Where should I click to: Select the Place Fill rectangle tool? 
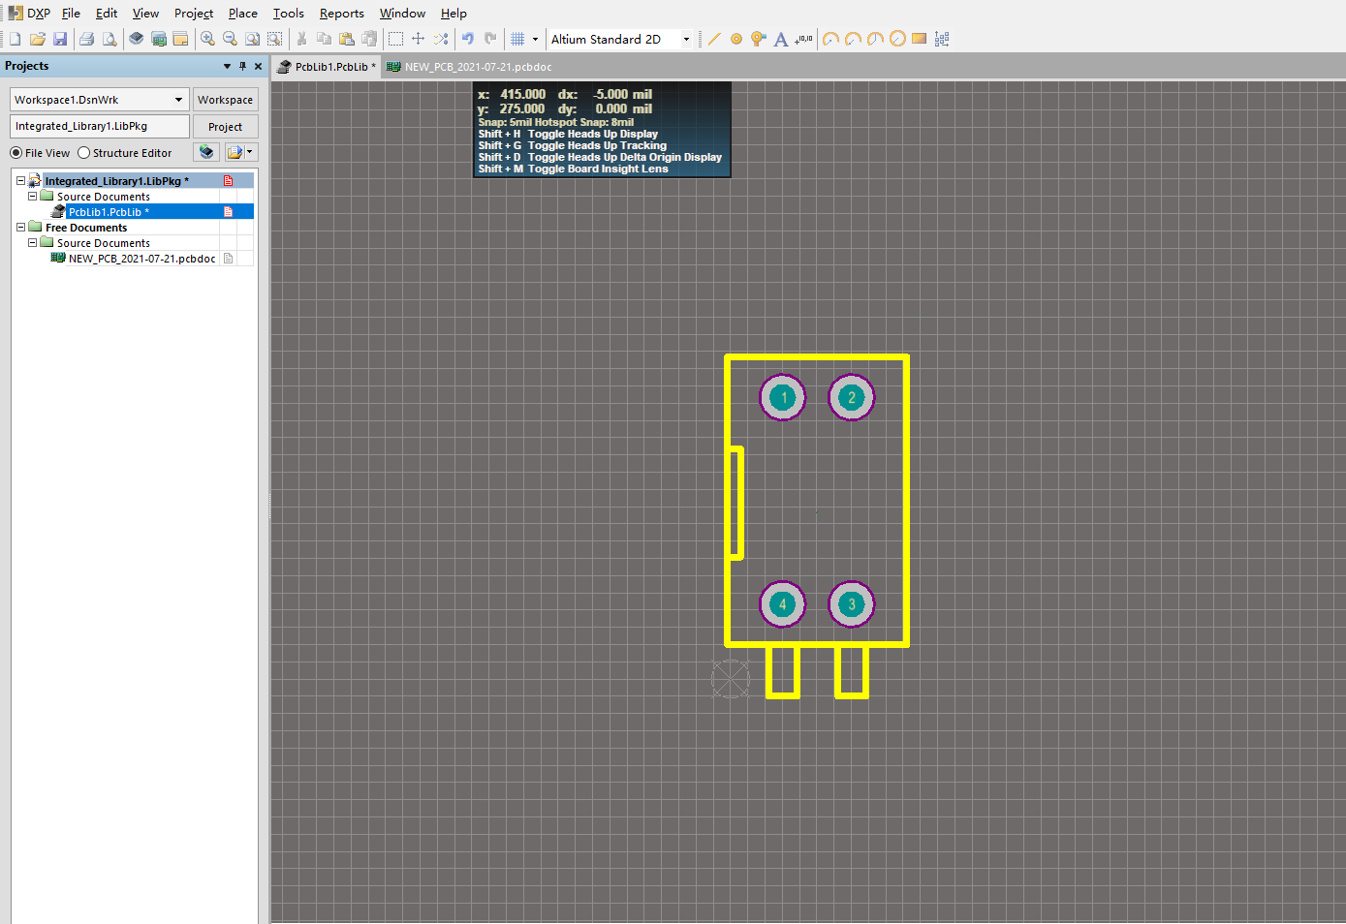(919, 40)
